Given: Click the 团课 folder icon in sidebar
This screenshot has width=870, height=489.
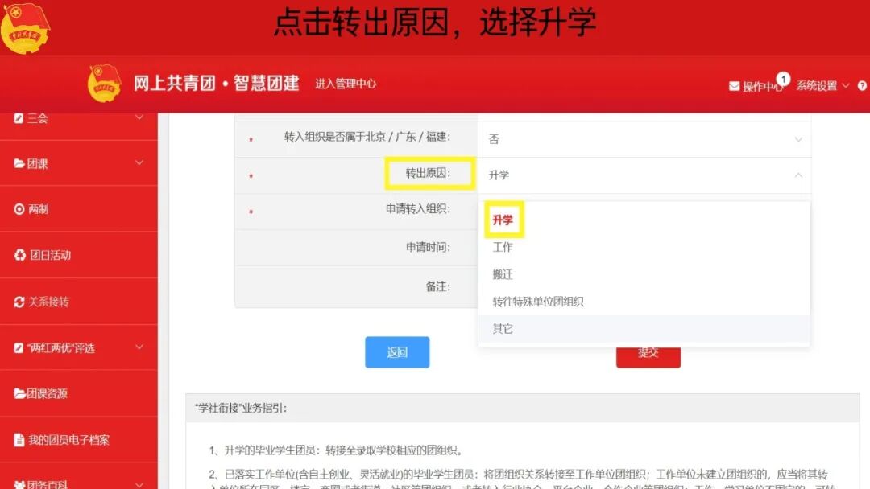Looking at the screenshot, I should click(x=19, y=163).
